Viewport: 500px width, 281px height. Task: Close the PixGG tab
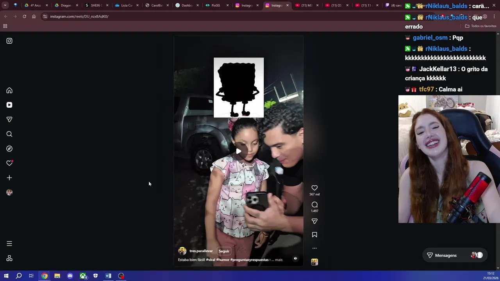pos(228,5)
